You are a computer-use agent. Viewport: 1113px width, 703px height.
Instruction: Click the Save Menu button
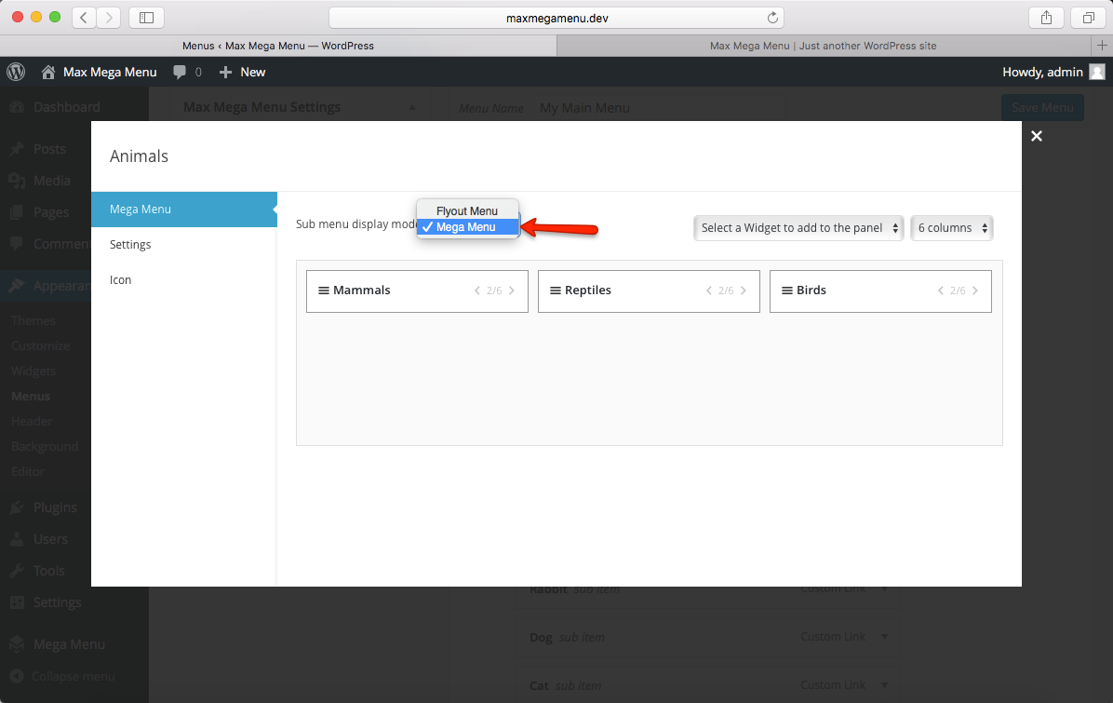1042,107
